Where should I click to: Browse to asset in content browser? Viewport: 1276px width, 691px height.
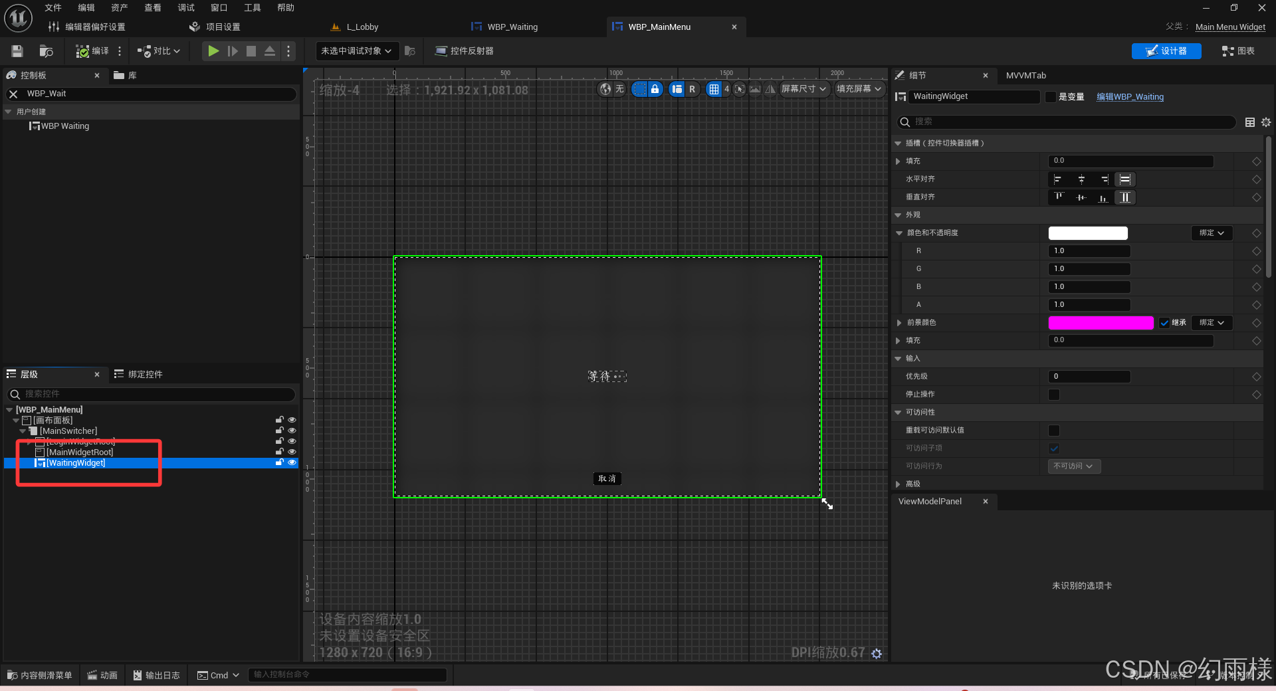click(46, 51)
